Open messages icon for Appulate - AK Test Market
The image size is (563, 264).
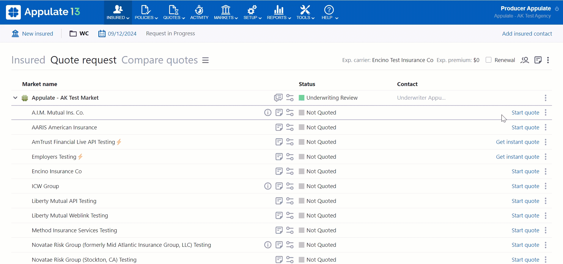point(278,98)
